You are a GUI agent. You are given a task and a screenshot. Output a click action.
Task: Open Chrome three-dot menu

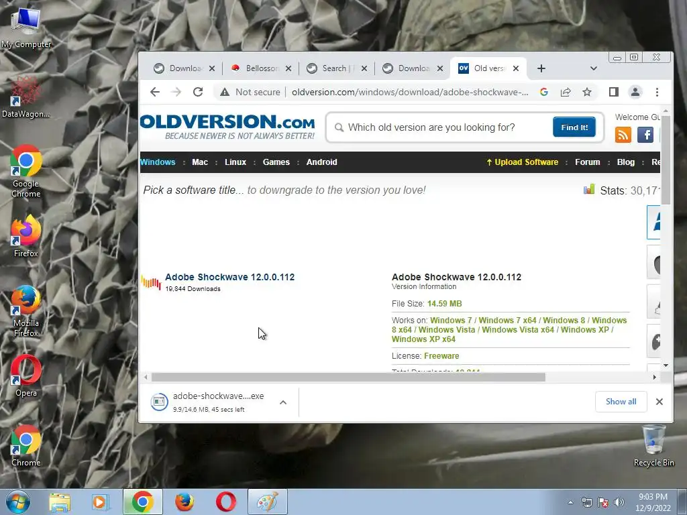657,92
